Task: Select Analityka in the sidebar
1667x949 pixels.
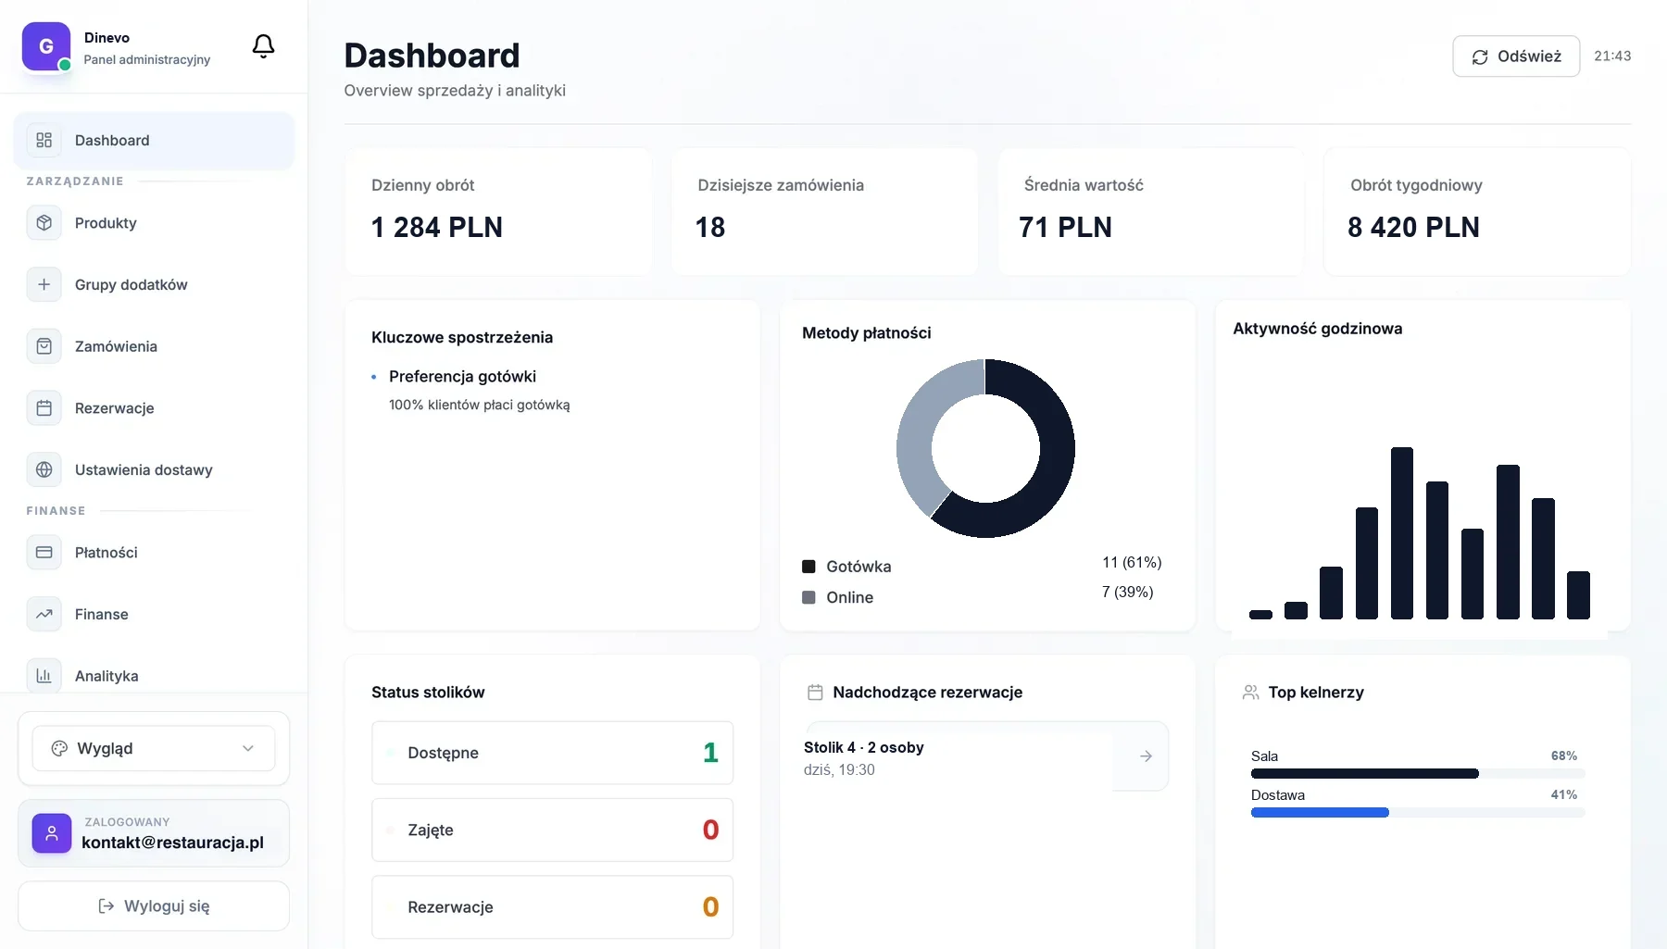Action: coord(154,676)
